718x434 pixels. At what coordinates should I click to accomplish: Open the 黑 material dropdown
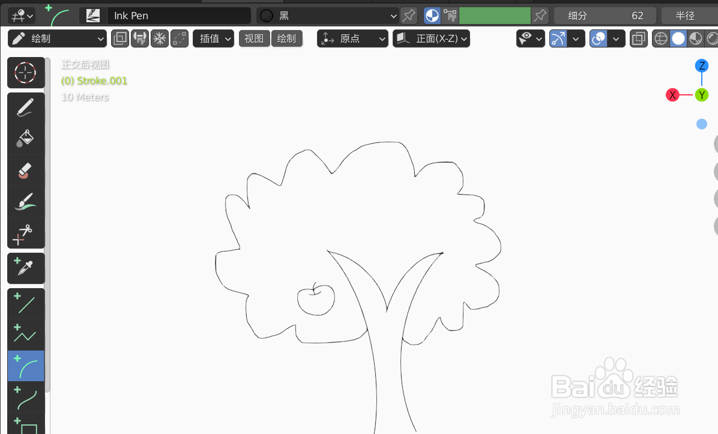click(x=328, y=16)
